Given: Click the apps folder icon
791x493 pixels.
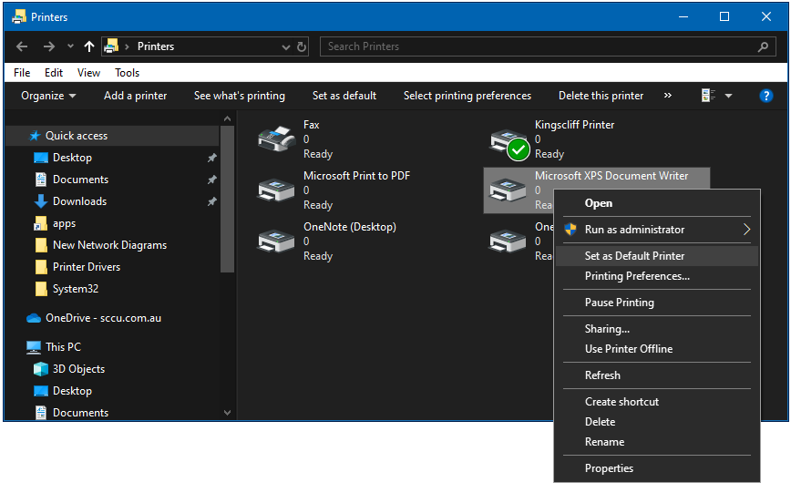Looking at the screenshot, I should click(x=41, y=223).
